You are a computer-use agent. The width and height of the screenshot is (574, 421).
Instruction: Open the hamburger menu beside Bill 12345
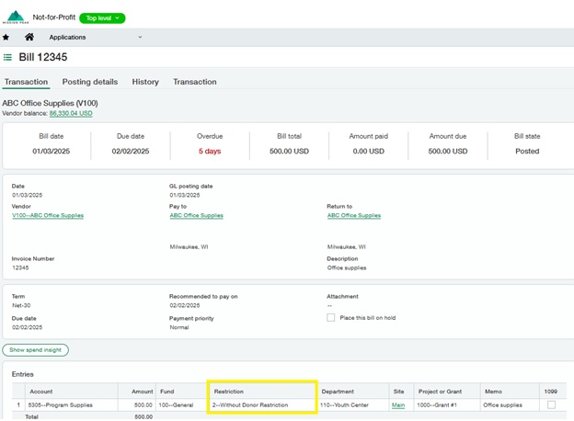tap(8, 58)
